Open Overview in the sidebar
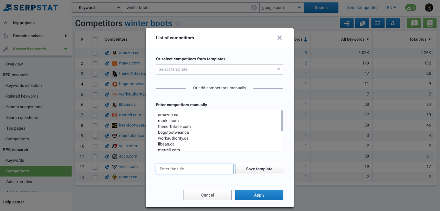The width and height of the screenshot is (440, 211). pos(14,64)
